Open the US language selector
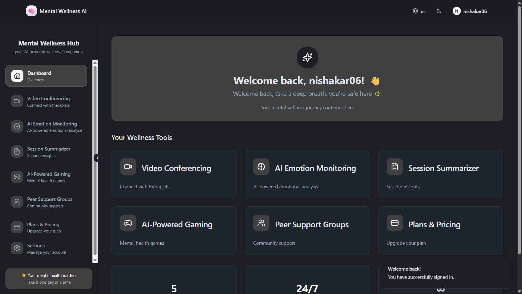The height and width of the screenshot is (294, 522). (419, 11)
